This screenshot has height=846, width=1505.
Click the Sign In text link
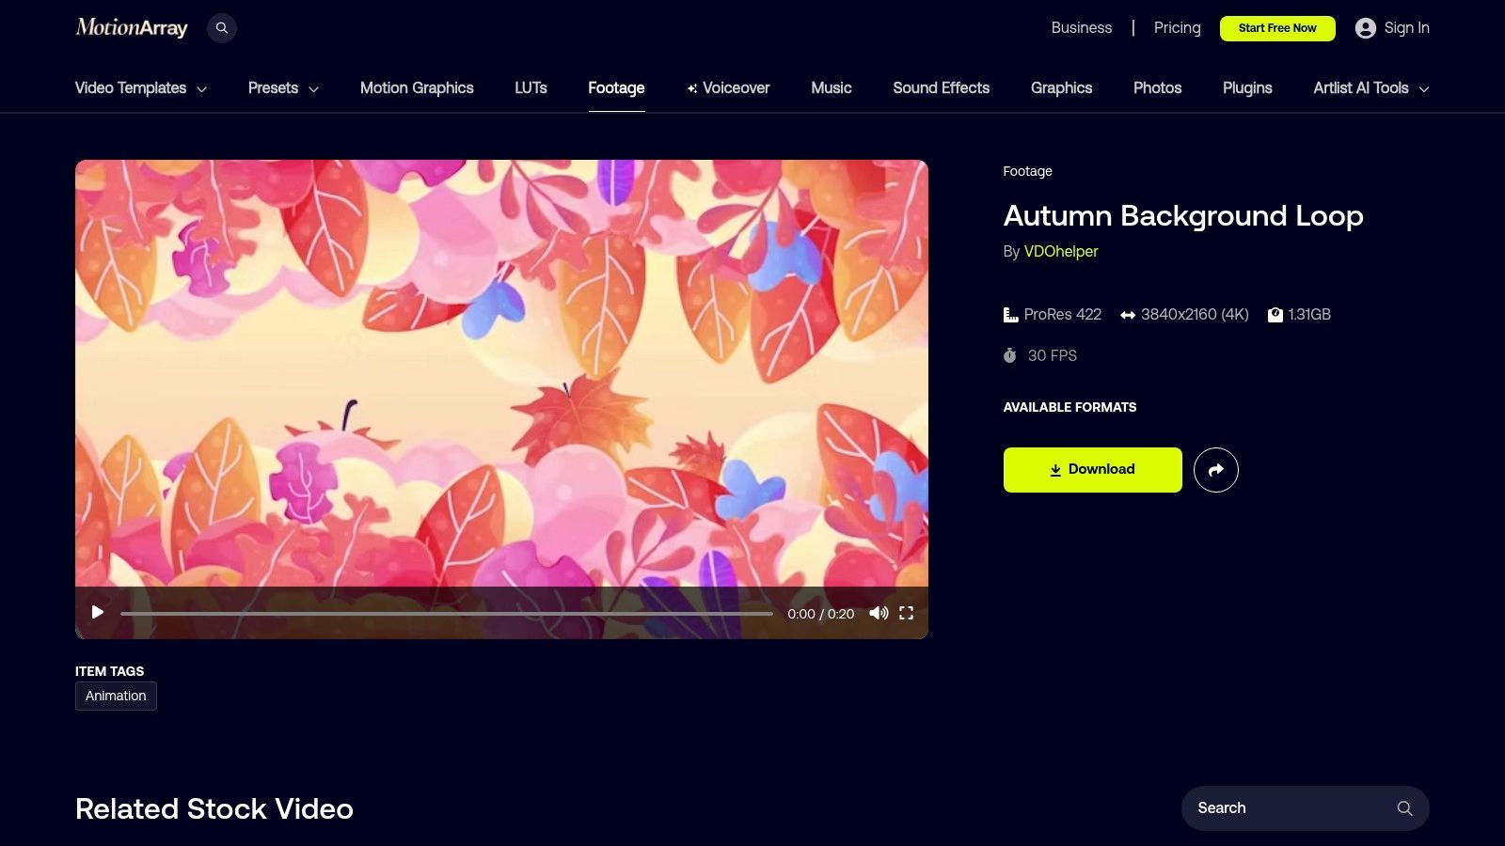point(1406,28)
